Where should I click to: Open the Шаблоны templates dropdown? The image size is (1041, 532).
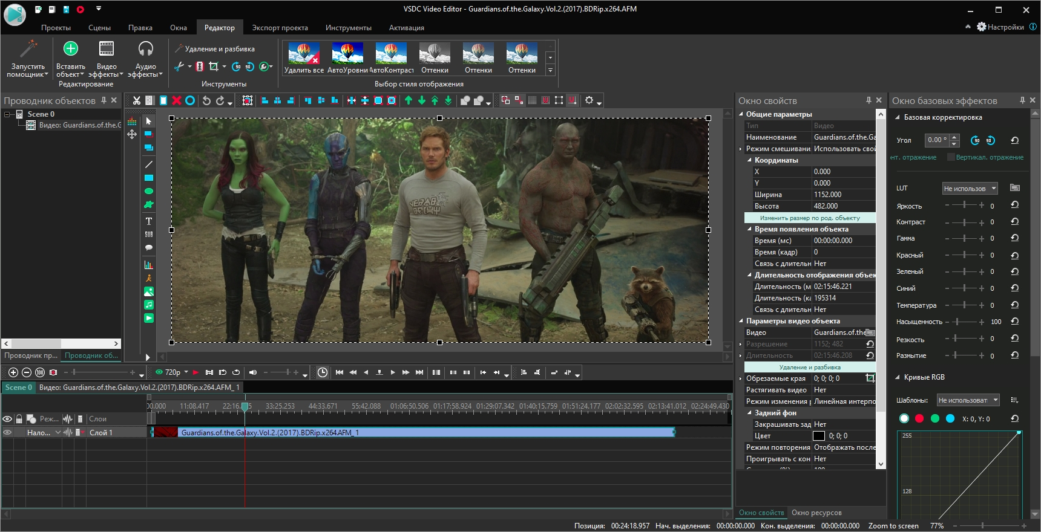coord(968,400)
